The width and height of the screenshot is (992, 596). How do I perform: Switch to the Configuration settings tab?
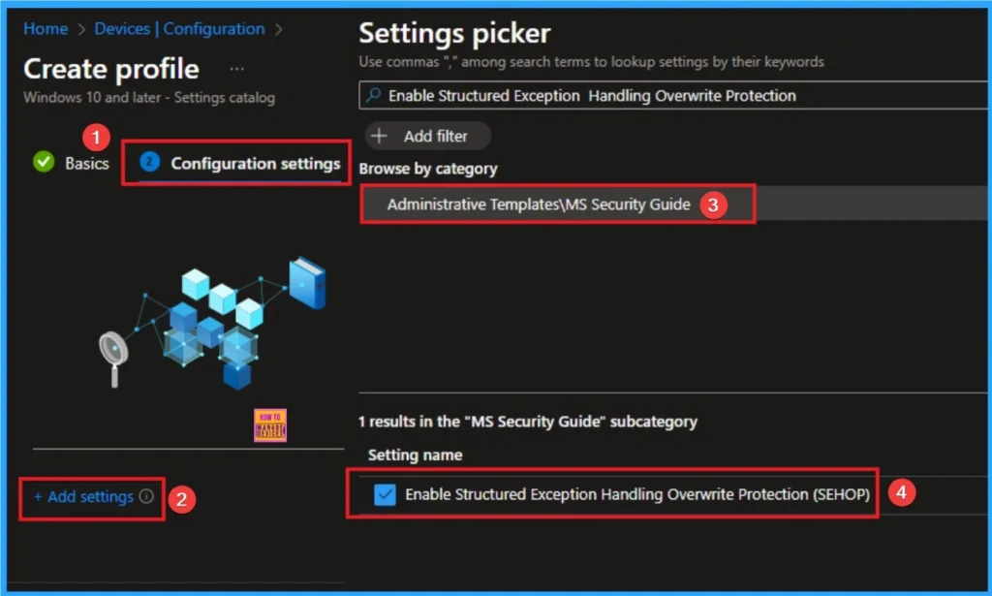pyautogui.click(x=257, y=164)
